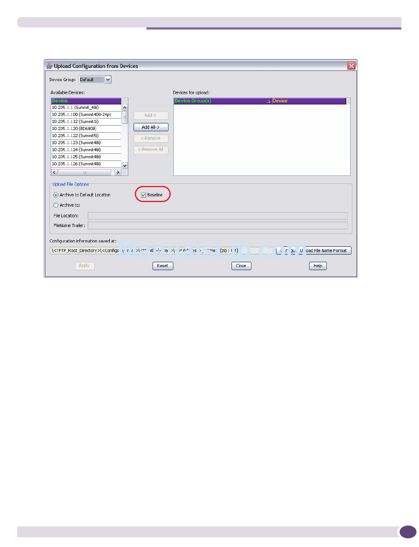The height and width of the screenshot is (547, 419).
Task: Click the FileName Trailer input field
Action: [217, 225]
